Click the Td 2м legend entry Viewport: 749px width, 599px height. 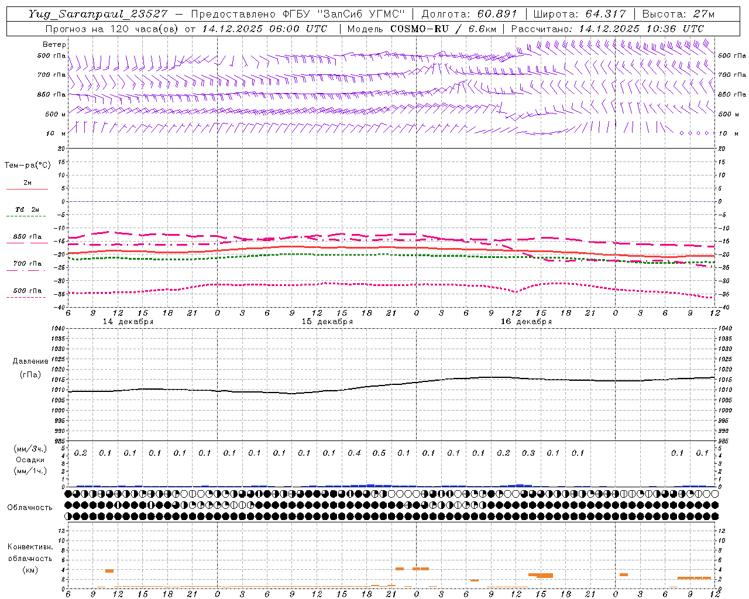[28, 210]
